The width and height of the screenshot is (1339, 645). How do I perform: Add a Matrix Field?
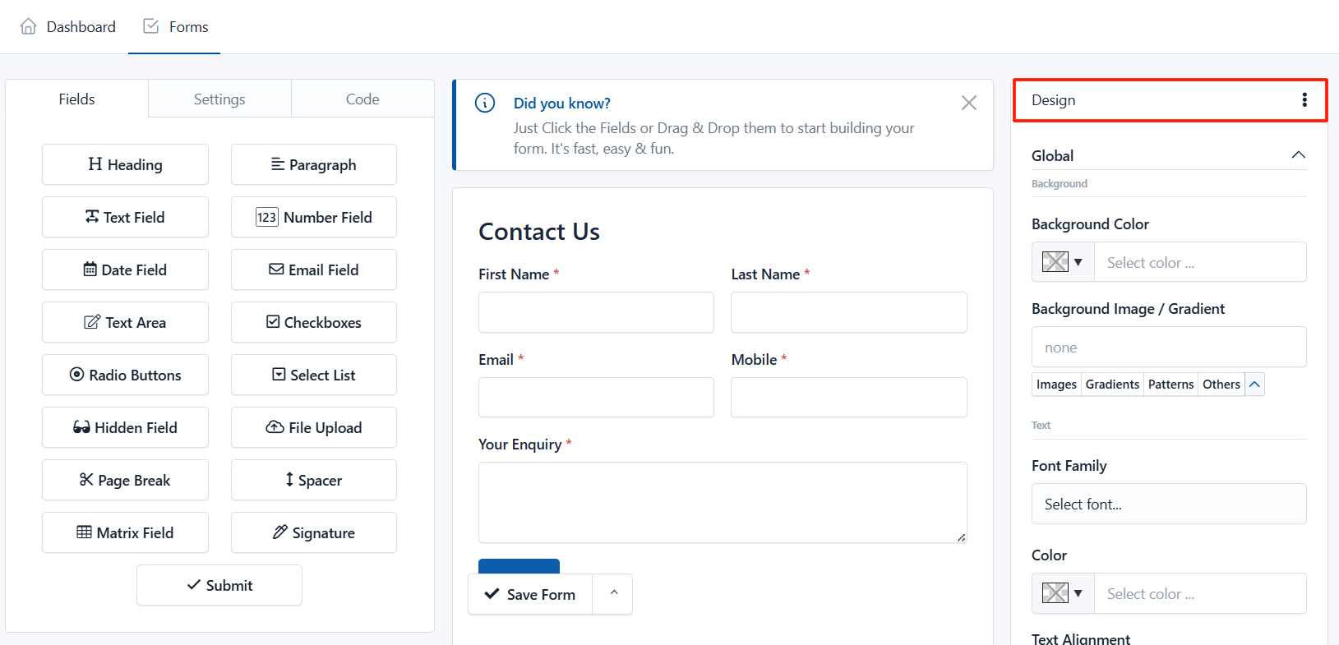coord(125,532)
